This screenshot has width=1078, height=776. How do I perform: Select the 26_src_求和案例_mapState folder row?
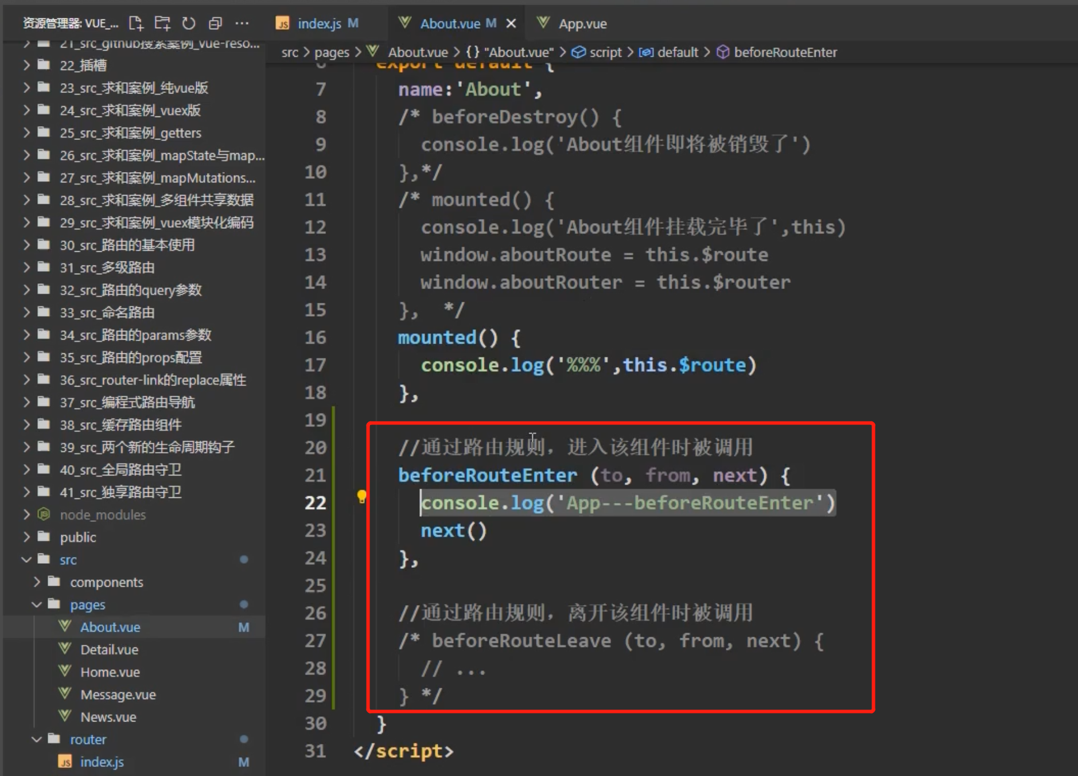point(134,155)
